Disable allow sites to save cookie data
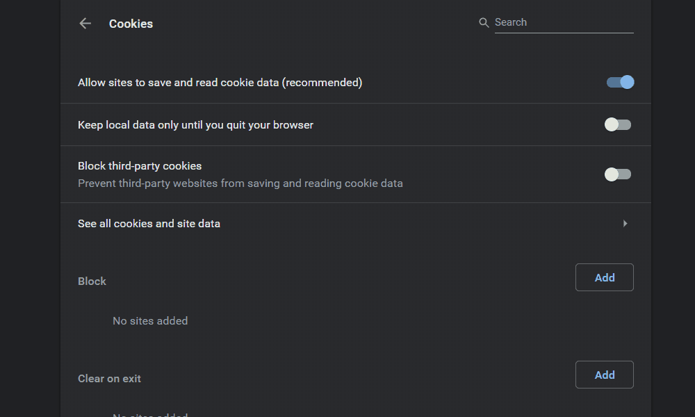The height and width of the screenshot is (417, 695). point(619,82)
